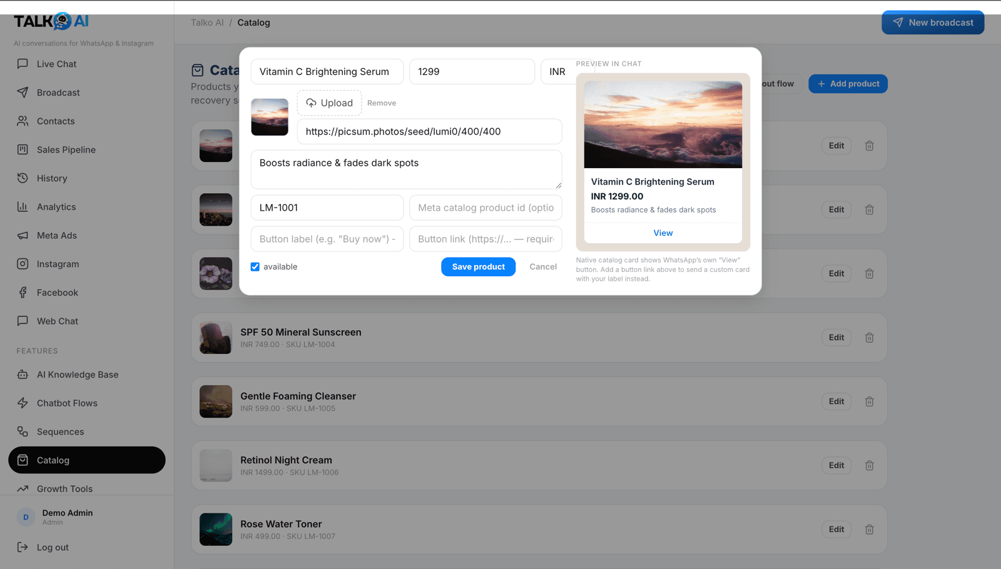Click the description textarea resize handle
Viewport: 1001px width, 569px height.
click(x=559, y=186)
